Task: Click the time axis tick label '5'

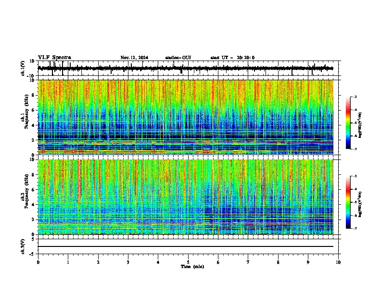Action: tap(188, 262)
